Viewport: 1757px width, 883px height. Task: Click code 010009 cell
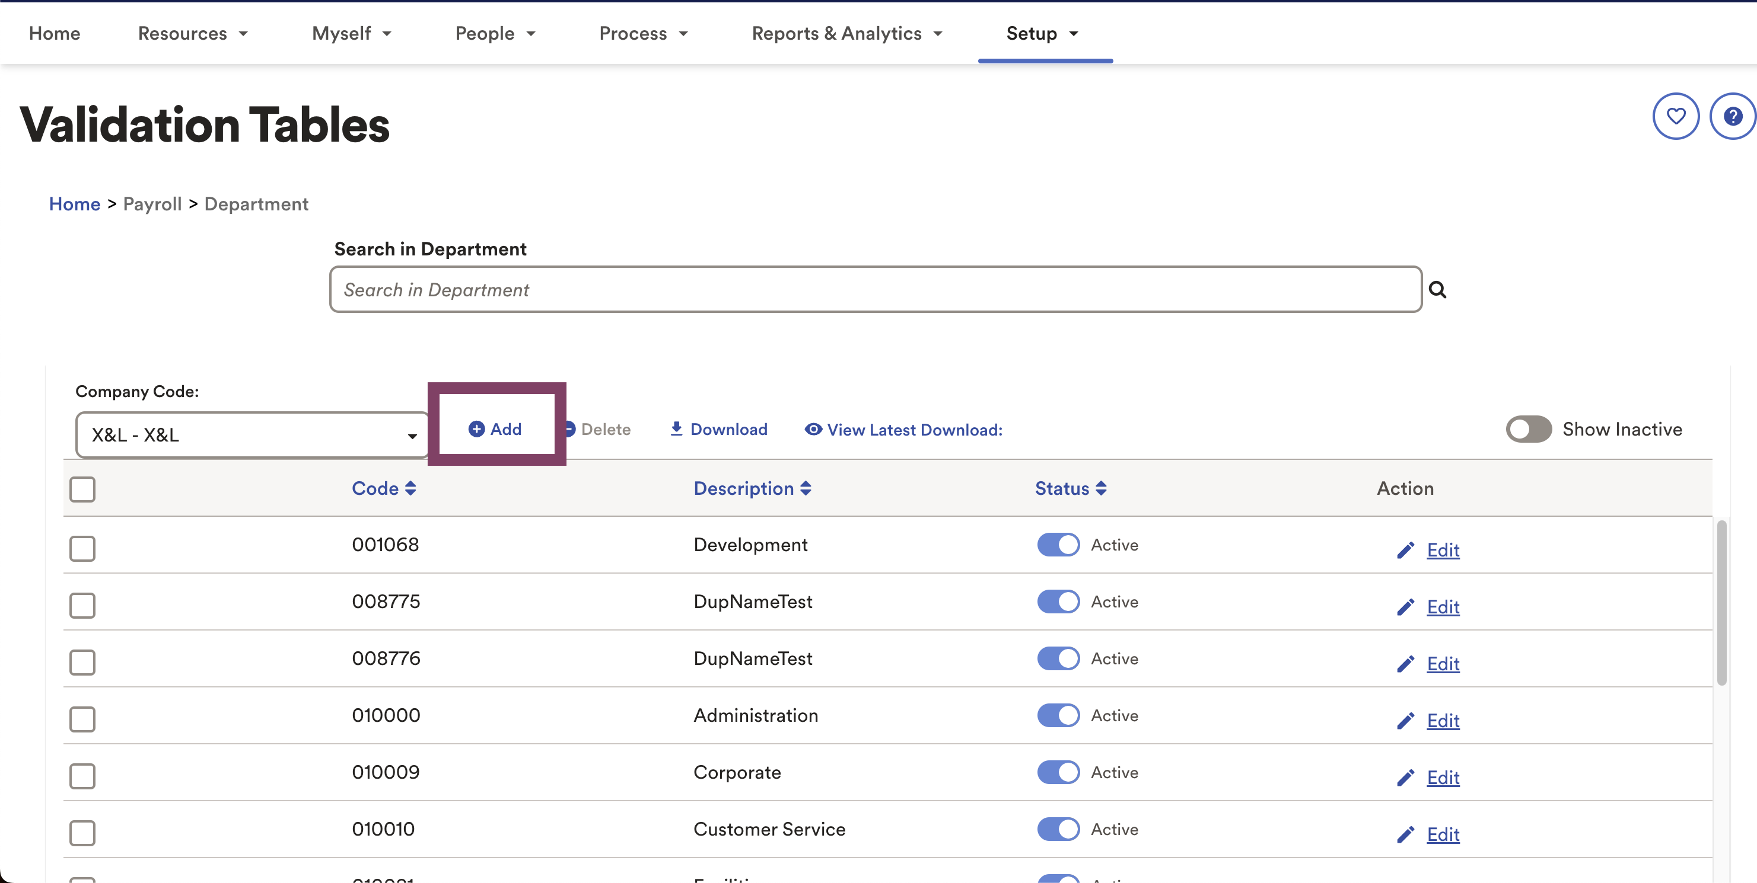(x=386, y=773)
